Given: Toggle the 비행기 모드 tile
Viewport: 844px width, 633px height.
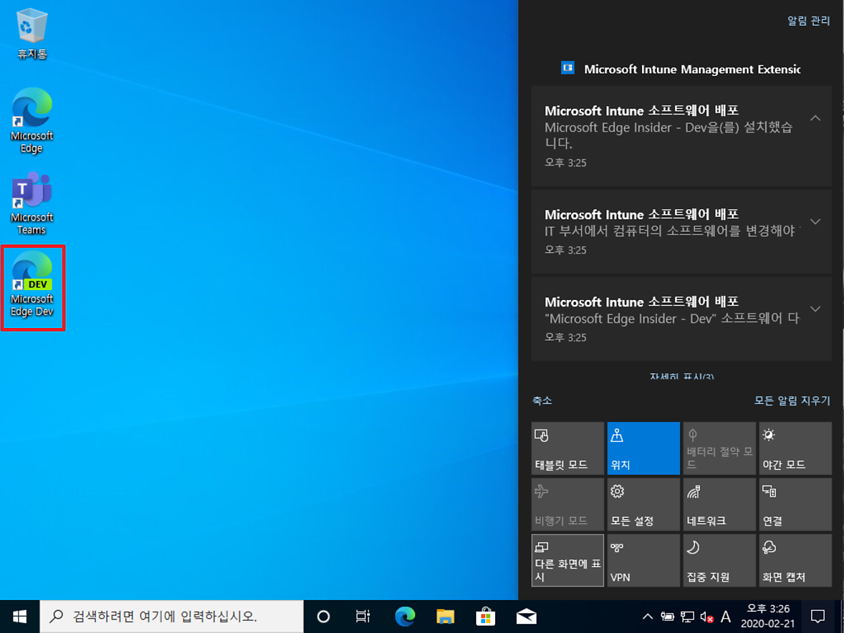Looking at the screenshot, I should [x=568, y=504].
